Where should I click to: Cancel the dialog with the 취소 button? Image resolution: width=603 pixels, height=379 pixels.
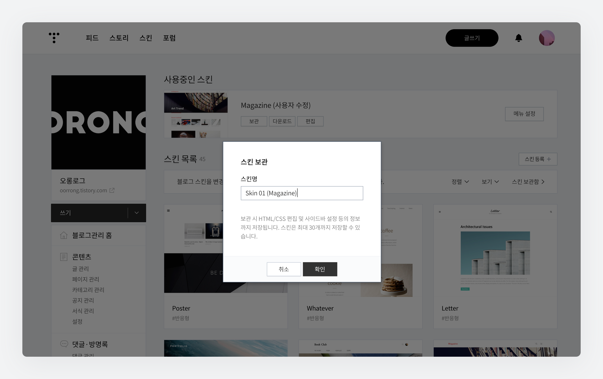(284, 269)
